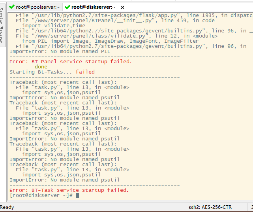The height and width of the screenshot is (212, 253).
Task: Click the ssh2: AES-256-CTR status entry
Action: (210, 207)
